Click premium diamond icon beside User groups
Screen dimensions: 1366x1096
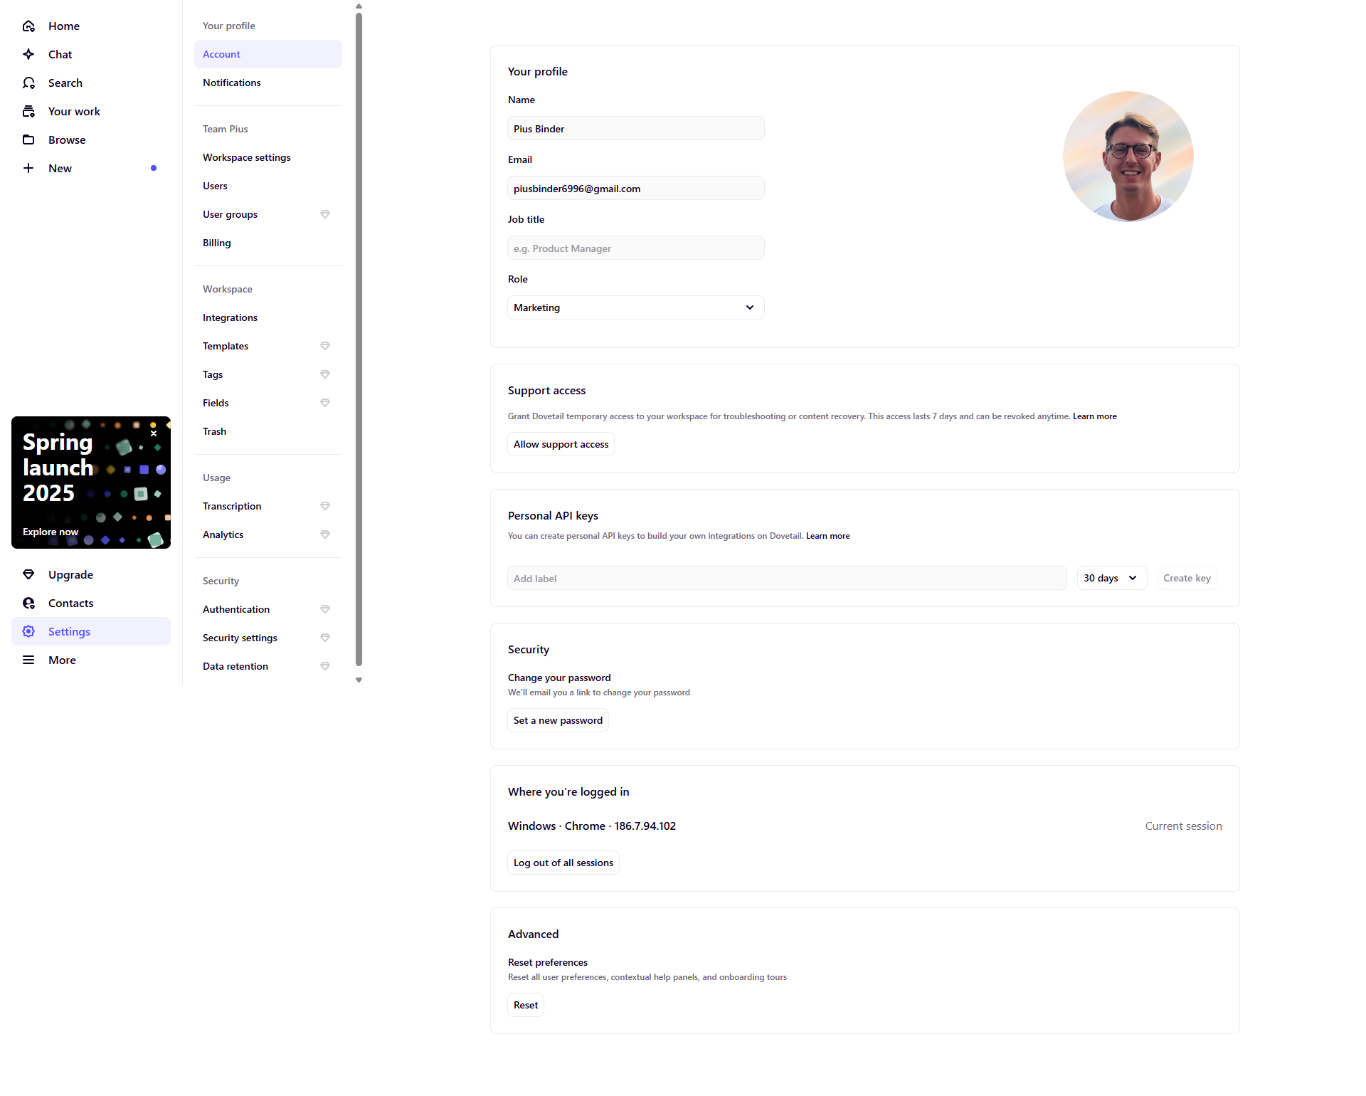pyautogui.click(x=325, y=214)
